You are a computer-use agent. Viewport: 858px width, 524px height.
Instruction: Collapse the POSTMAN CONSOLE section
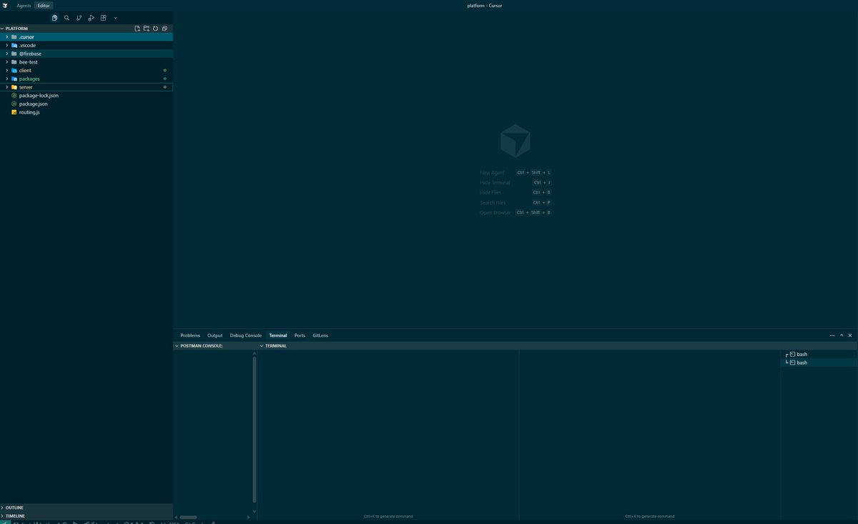[215, 346]
